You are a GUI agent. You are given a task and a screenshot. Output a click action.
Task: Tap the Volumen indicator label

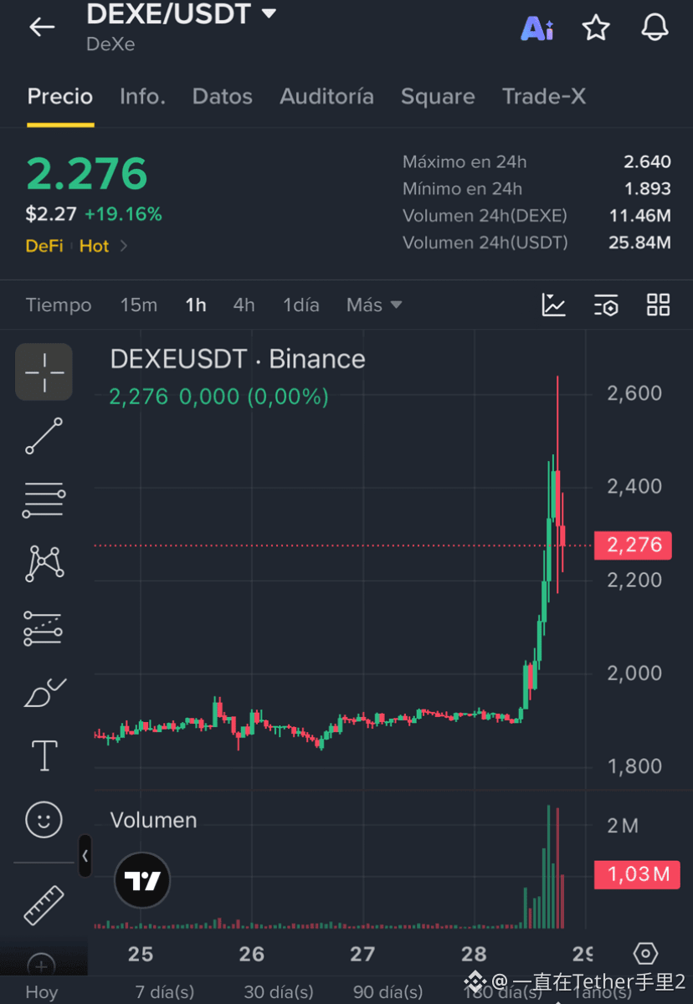click(x=154, y=820)
